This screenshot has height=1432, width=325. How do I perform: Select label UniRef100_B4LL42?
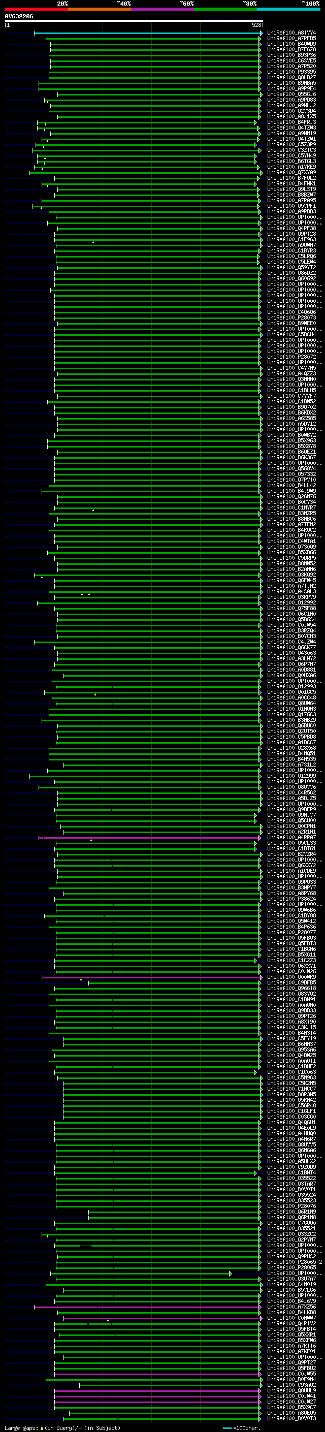[x=291, y=485]
